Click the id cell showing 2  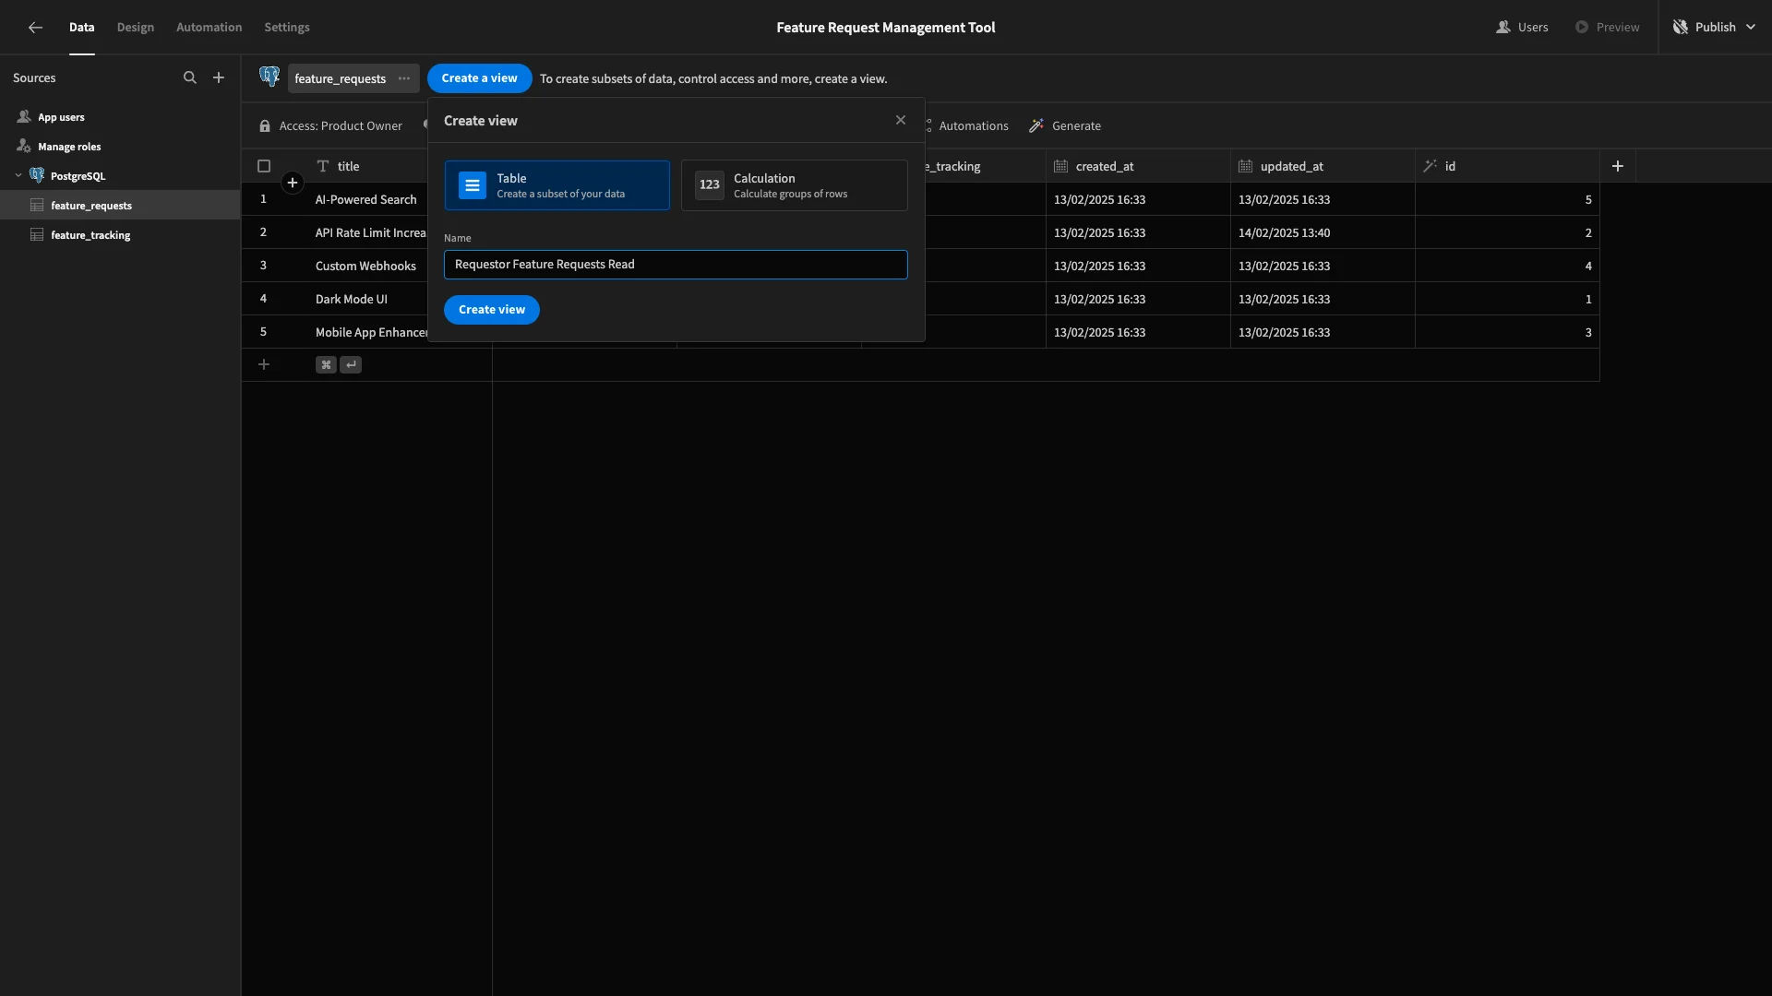pos(1507,232)
